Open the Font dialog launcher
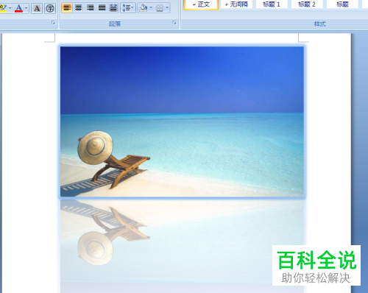This screenshot has height=293, width=368. (x=53, y=23)
